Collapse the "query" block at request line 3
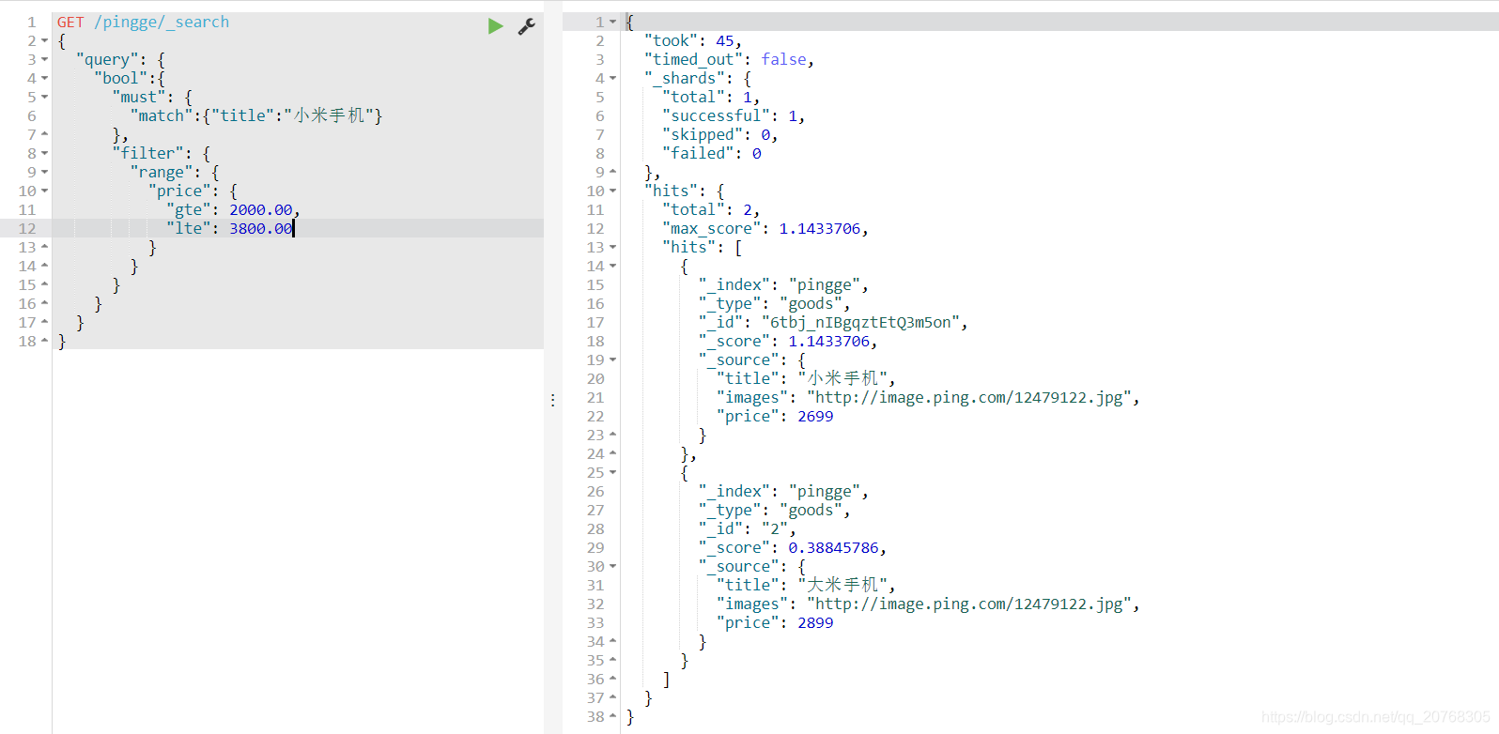The width and height of the screenshot is (1499, 734). pos(44,60)
